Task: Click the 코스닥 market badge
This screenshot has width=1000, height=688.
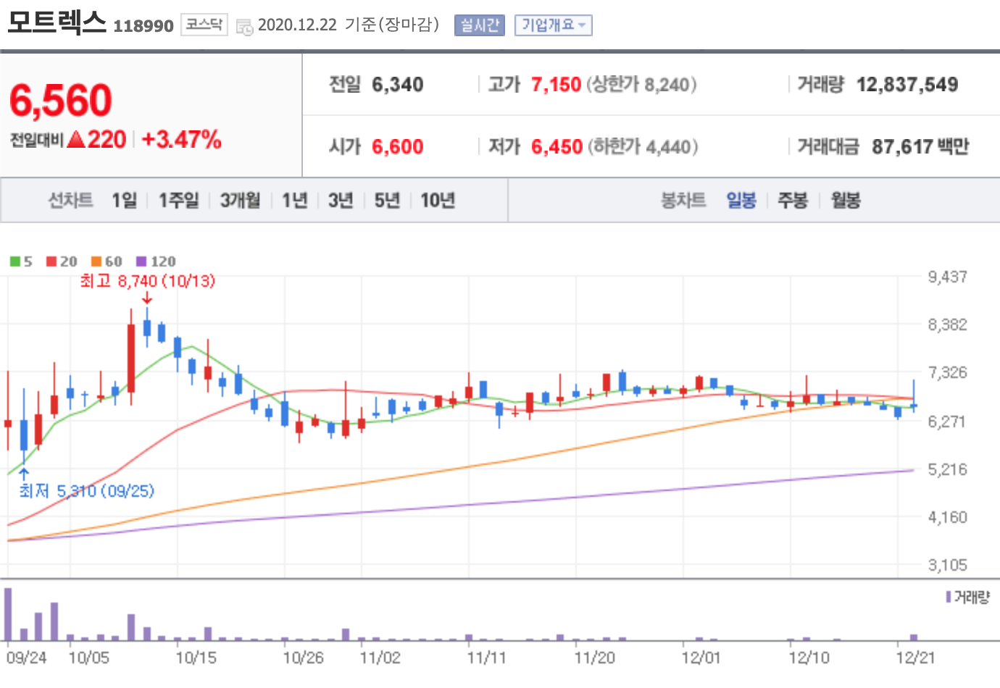Action: (204, 25)
